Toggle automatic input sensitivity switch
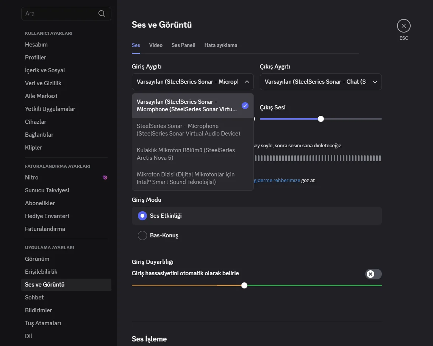433x346 pixels. click(373, 274)
